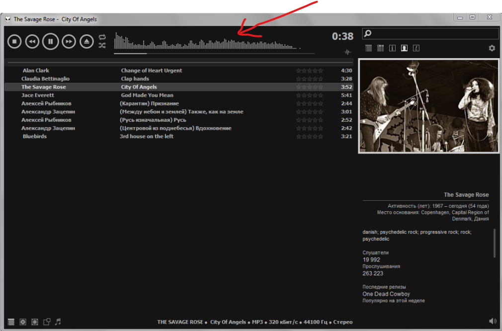Open the disc/album view bottom icon

pyautogui.click(x=23, y=322)
